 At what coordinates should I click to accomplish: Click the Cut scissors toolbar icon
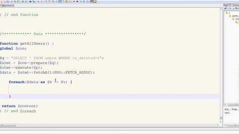(12, 1)
